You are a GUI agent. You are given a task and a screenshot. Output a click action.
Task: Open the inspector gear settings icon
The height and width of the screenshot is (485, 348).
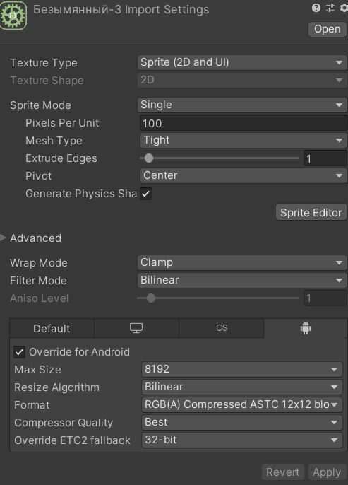pyautogui.click(x=344, y=8)
